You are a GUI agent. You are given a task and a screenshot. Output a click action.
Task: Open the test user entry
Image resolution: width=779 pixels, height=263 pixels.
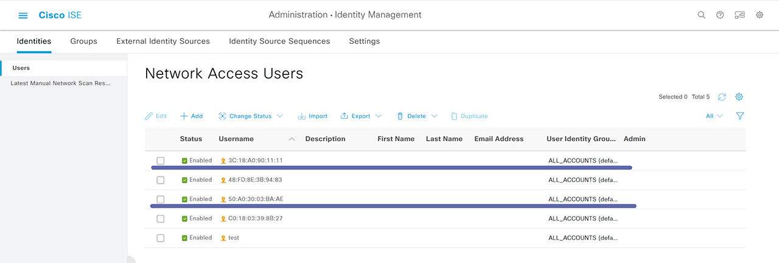point(234,238)
